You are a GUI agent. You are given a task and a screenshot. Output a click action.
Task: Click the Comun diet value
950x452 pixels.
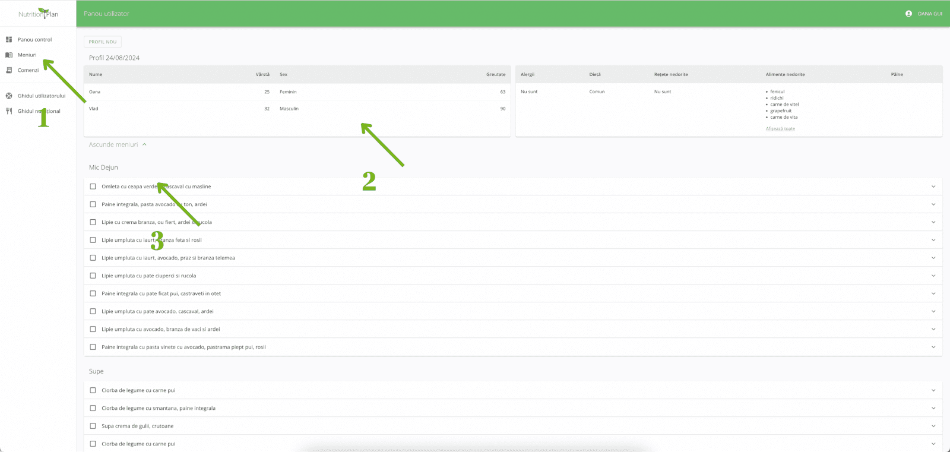(x=597, y=91)
